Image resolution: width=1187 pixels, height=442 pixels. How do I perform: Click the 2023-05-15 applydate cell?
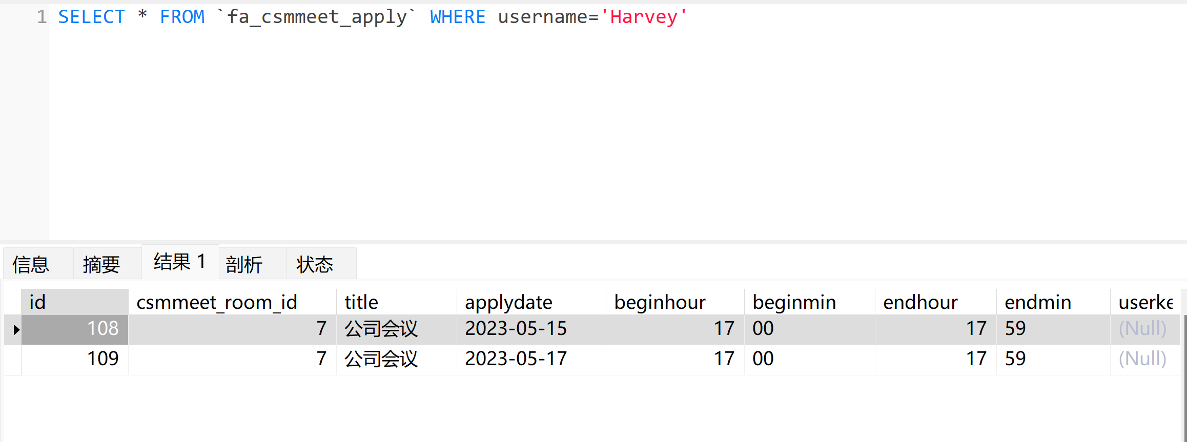click(531, 329)
